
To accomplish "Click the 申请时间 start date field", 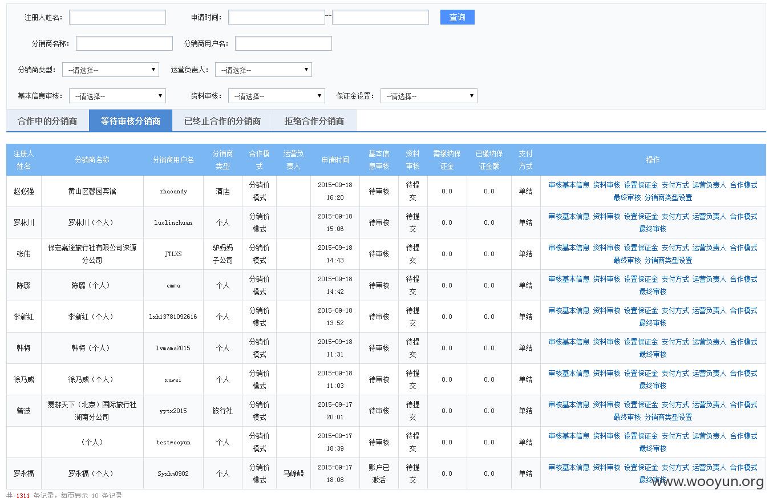I will 277,17.
